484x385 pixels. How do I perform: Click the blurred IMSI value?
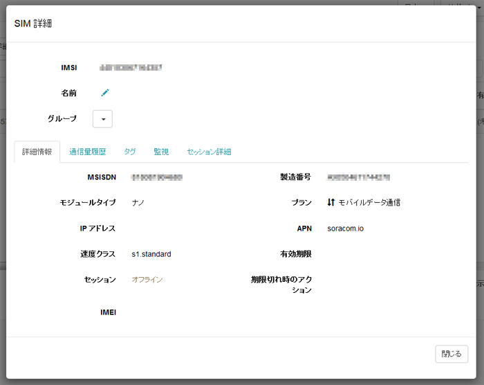coord(131,68)
